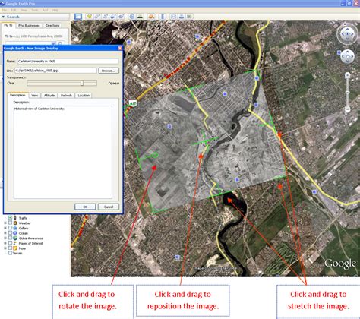Image resolution: width=360 pixels, height=319 pixels.
Task: Click Cancel in New Image Overlay dialog
Action: [x=109, y=207]
